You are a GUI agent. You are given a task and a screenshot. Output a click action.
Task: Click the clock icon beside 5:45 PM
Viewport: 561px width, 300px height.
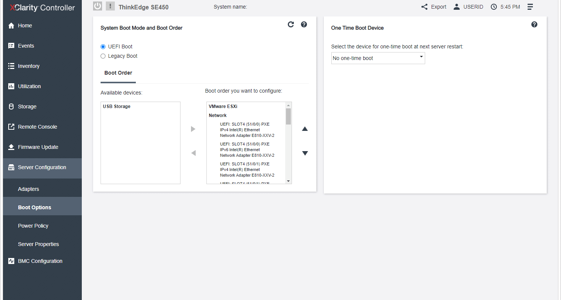click(494, 7)
